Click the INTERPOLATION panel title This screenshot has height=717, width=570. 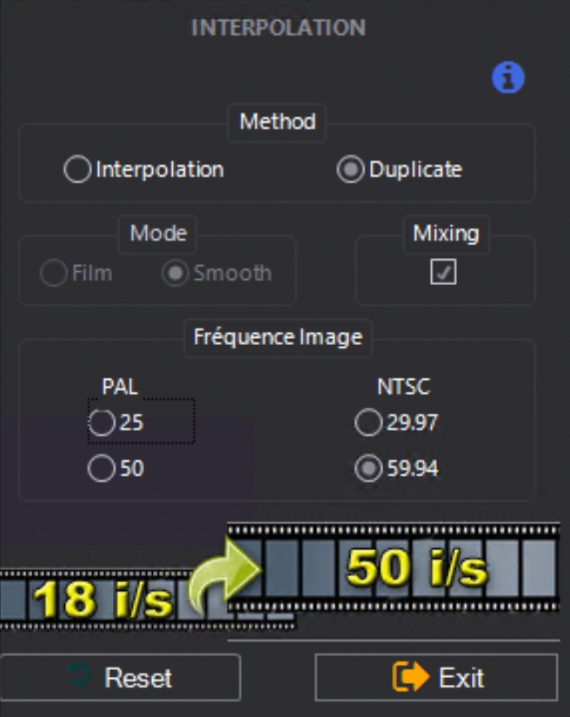click(278, 28)
